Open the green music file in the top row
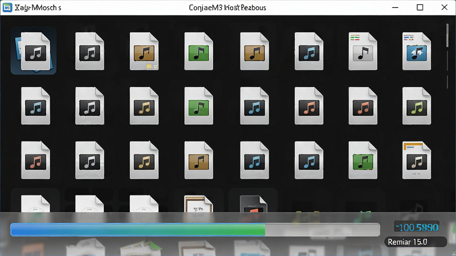456x256 pixels. (x=199, y=51)
